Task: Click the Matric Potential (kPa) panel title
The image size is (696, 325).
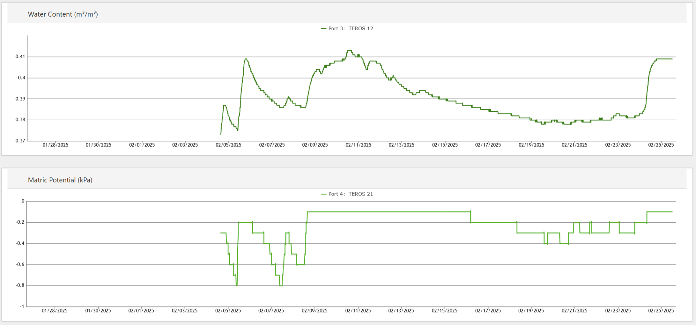Action: click(x=60, y=180)
